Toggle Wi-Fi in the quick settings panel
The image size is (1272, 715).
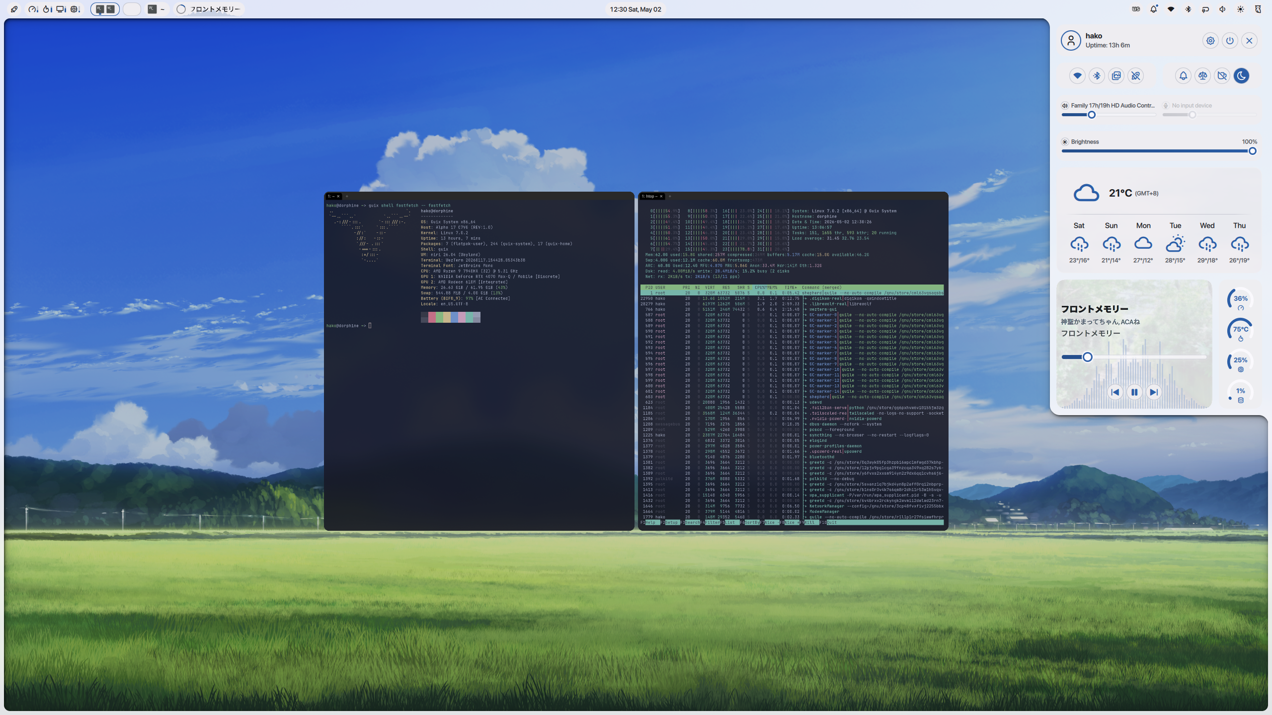click(1077, 75)
